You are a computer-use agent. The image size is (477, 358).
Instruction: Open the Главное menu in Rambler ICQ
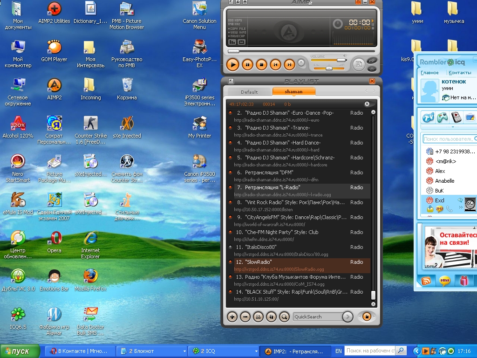click(429, 72)
